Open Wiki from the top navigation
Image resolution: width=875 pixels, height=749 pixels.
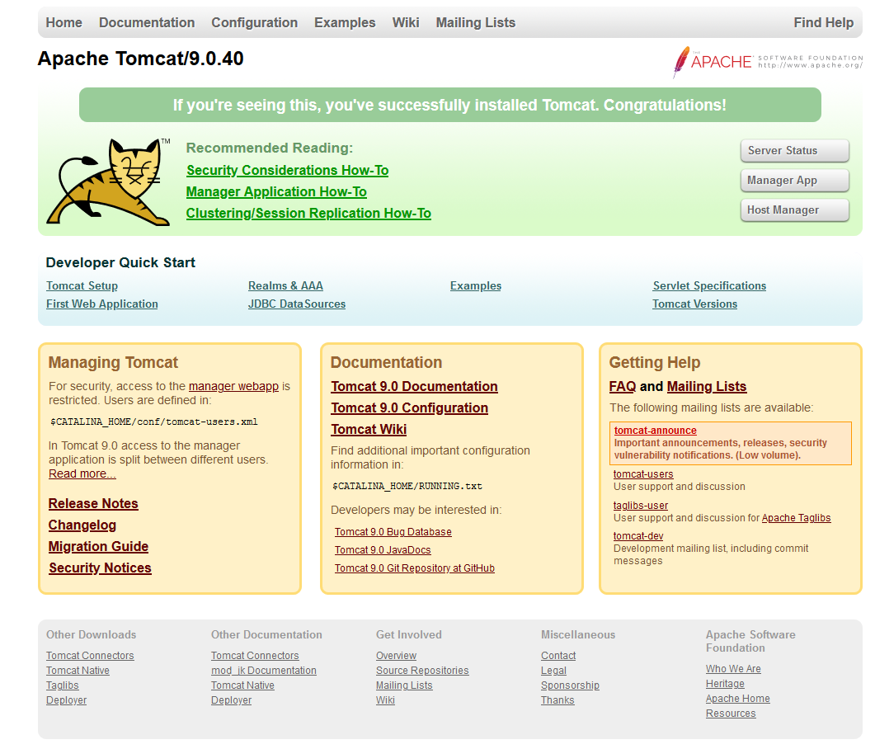click(x=406, y=22)
